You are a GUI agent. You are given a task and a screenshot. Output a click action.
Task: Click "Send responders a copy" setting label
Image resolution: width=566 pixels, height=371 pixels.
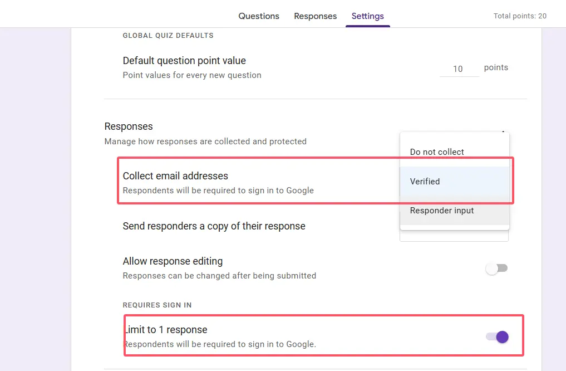click(x=214, y=226)
